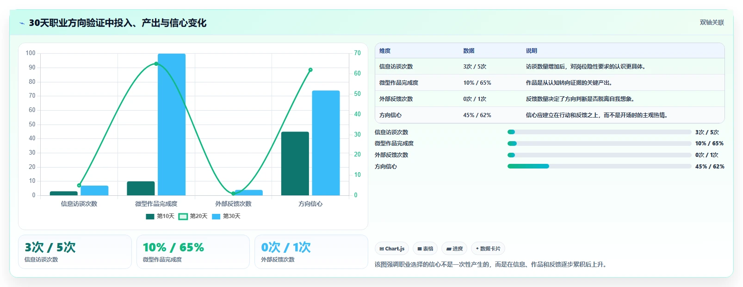
Task: Click the description text 信心应建立在行动和反馈之上
Action: tap(597, 115)
